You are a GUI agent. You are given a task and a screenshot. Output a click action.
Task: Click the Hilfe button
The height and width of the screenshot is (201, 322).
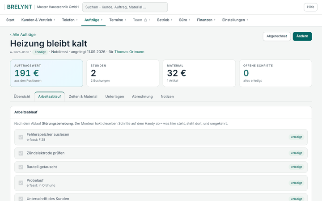click(x=310, y=7)
